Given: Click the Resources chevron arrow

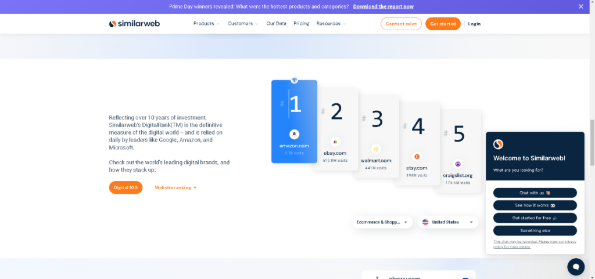Looking at the screenshot, I should pyautogui.click(x=344, y=24).
